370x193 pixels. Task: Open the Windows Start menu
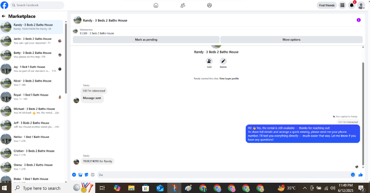click(x=4, y=188)
